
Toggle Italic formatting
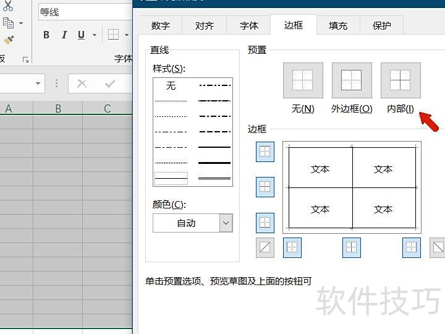(64, 35)
